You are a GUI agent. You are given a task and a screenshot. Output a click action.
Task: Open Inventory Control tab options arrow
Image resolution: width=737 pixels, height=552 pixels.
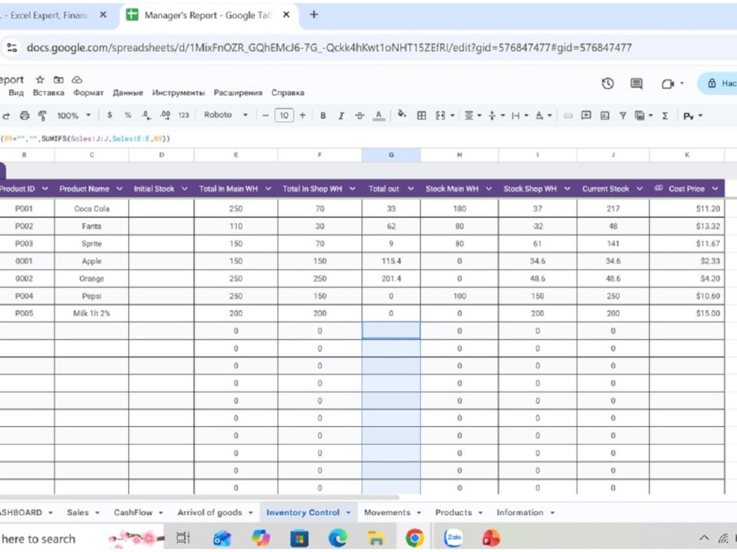tap(349, 512)
